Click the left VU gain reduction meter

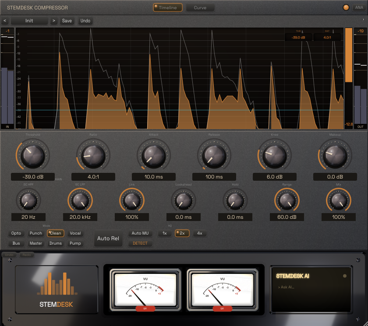click(145, 290)
